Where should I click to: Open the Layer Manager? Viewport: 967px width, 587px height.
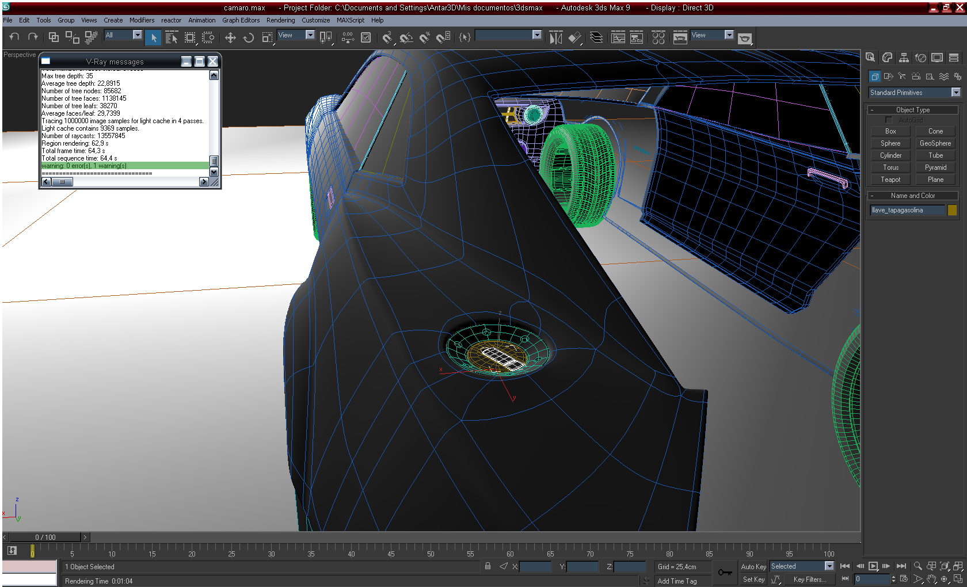[x=596, y=38]
